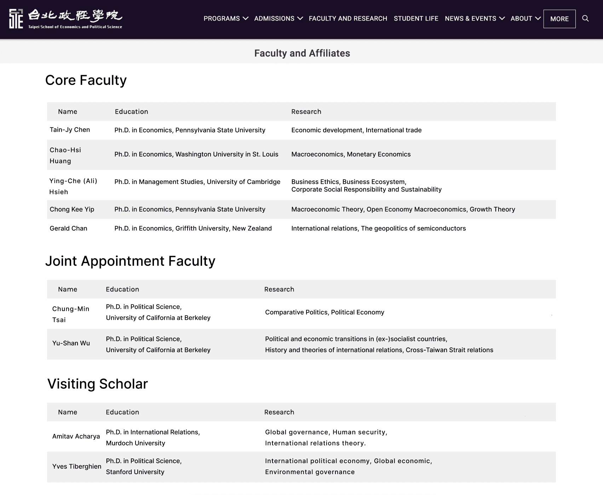Click Tain-Jy Chen's Ph.D. in Economics education cell
This screenshot has width=603, height=495.
click(x=190, y=130)
